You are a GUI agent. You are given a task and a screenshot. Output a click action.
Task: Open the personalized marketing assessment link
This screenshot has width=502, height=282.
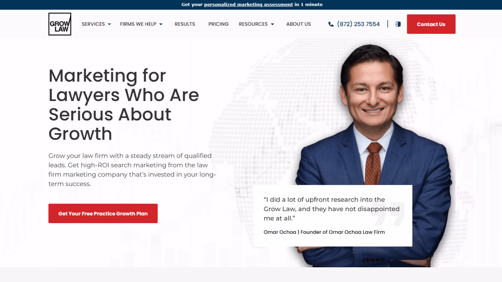248,4
